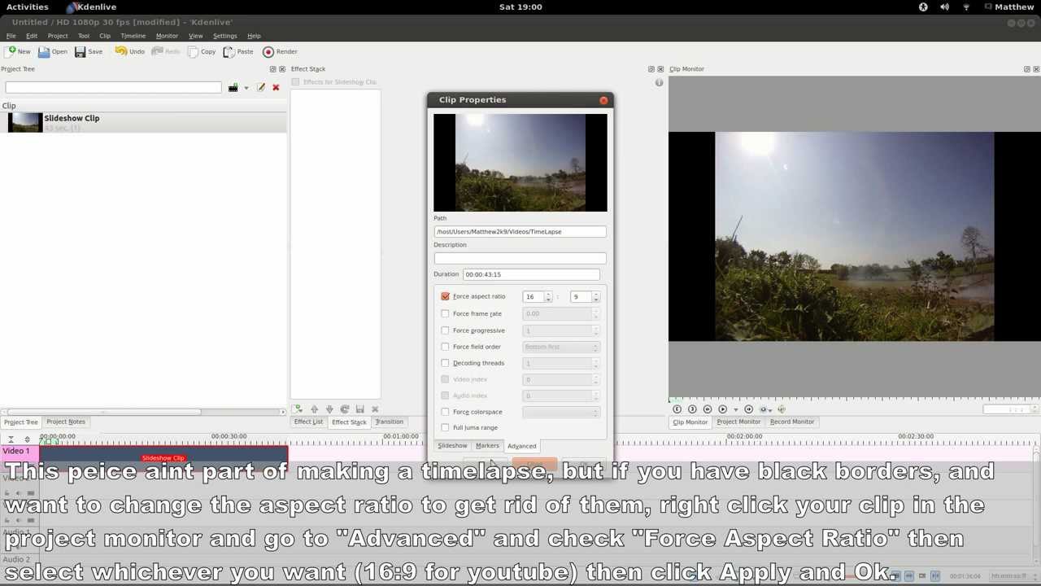Click the Clip Monitor info icon
The width and height of the screenshot is (1041, 586).
660,82
